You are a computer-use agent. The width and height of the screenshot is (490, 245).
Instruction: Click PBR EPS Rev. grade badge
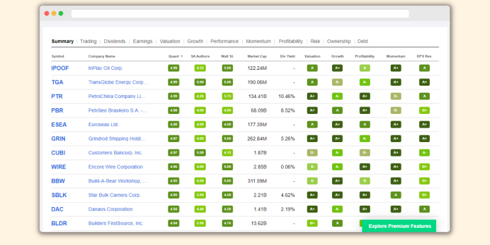[x=424, y=110]
